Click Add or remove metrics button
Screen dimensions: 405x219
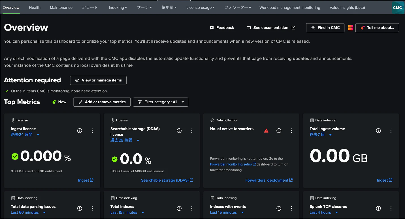click(x=102, y=102)
